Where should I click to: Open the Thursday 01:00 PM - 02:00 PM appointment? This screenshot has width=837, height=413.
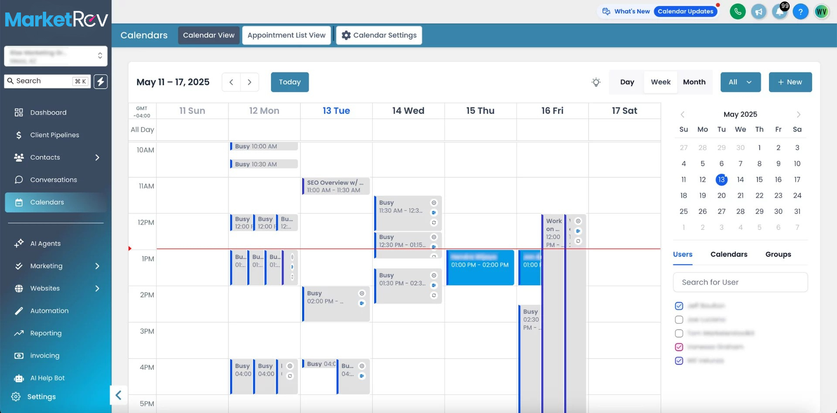point(480,268)
